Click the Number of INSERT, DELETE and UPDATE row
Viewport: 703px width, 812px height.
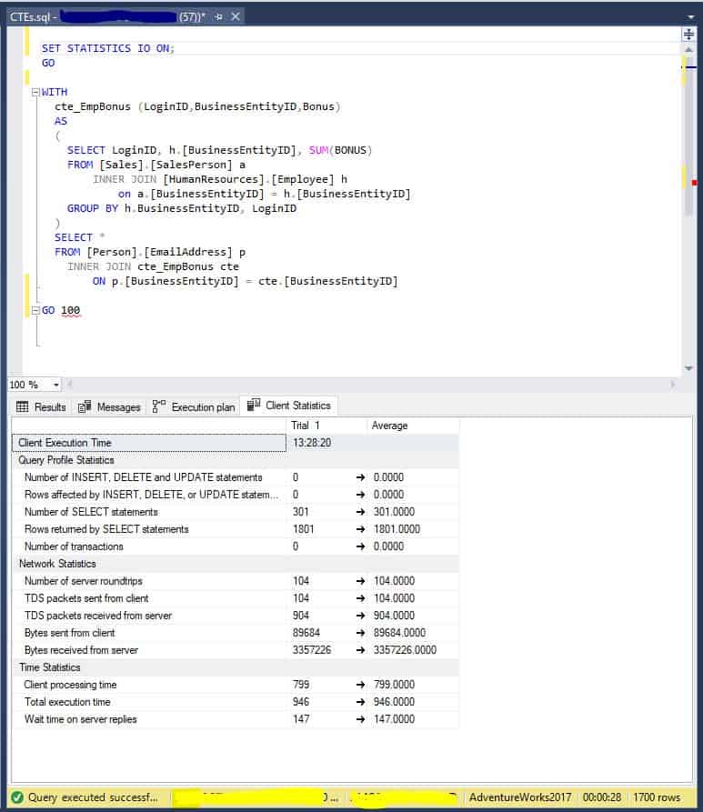tap(236, 477)
